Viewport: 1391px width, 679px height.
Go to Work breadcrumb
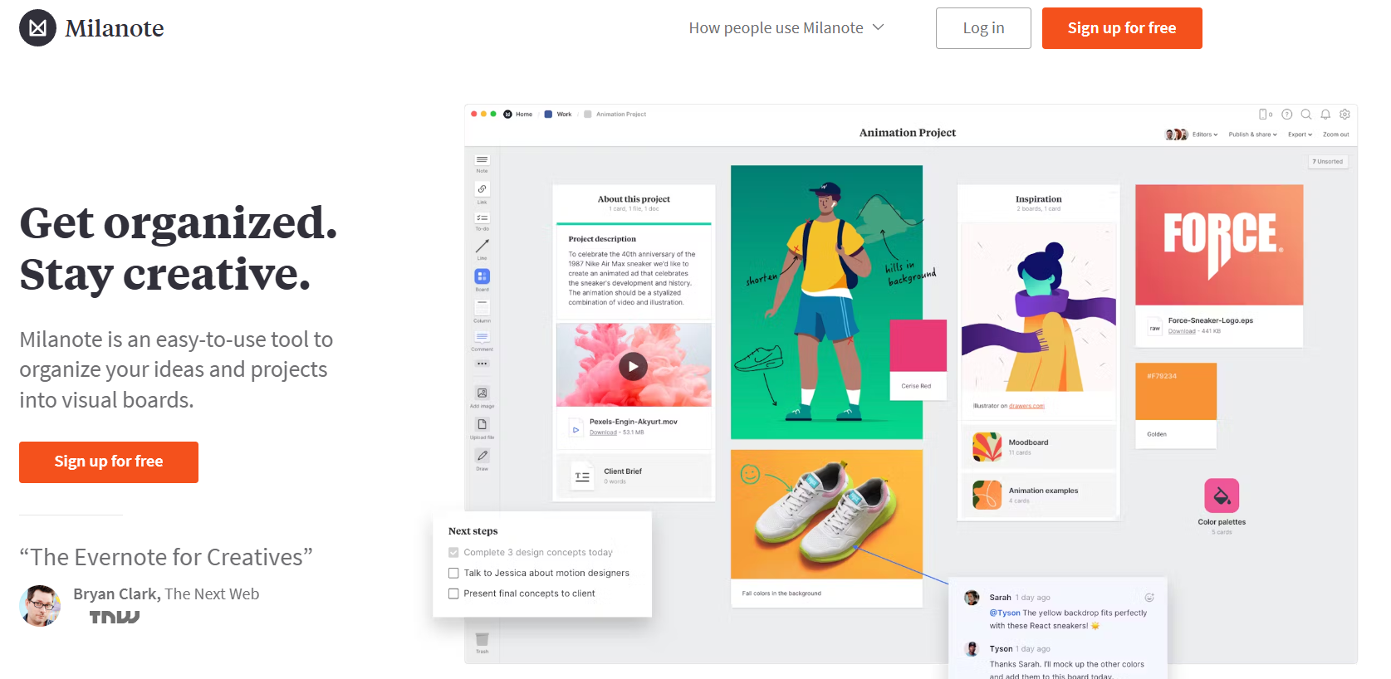coord(558,115)
